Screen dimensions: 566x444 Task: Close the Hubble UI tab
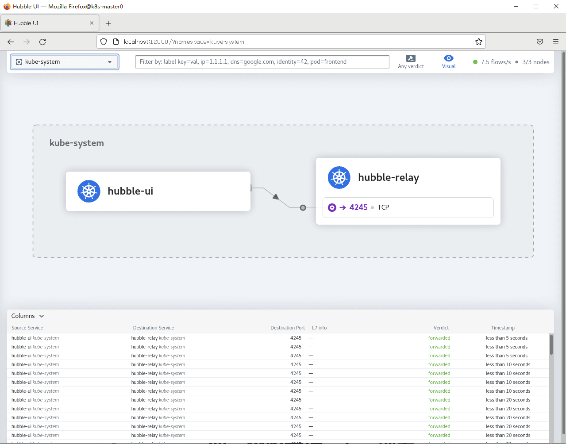click(92, 23)
